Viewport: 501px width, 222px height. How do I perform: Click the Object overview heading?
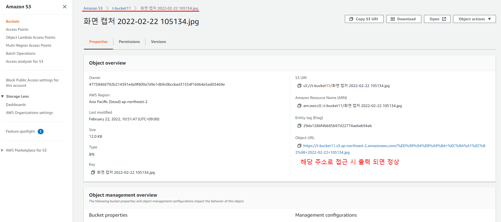click(x=107, y=63)
